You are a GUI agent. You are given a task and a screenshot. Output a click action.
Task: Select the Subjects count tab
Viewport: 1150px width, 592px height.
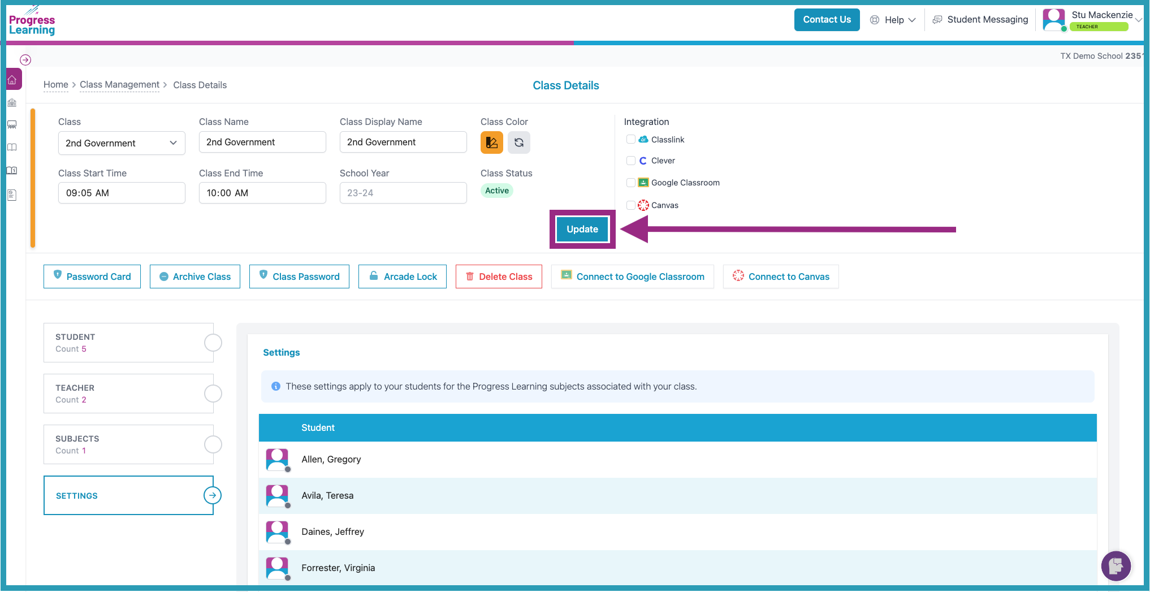coord(129,444)
